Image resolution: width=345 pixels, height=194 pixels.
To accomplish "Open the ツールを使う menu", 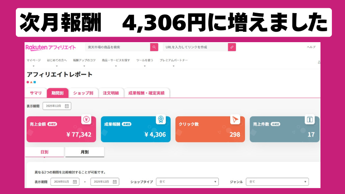I will 145,60.
